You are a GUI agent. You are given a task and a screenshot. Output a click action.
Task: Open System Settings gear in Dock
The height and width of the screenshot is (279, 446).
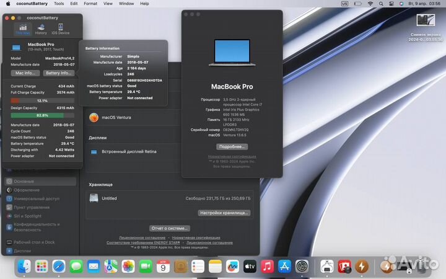click(302, 267)
